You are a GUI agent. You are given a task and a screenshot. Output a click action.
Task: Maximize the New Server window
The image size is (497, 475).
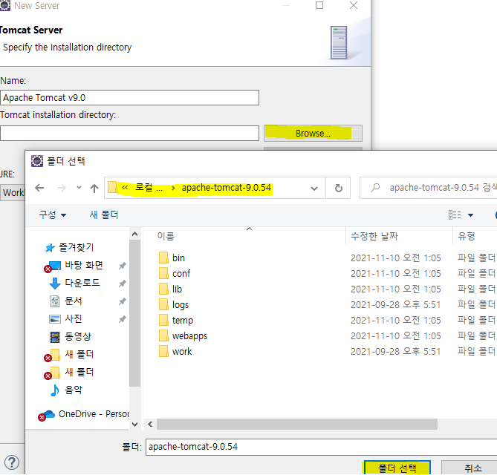point(319,5)
